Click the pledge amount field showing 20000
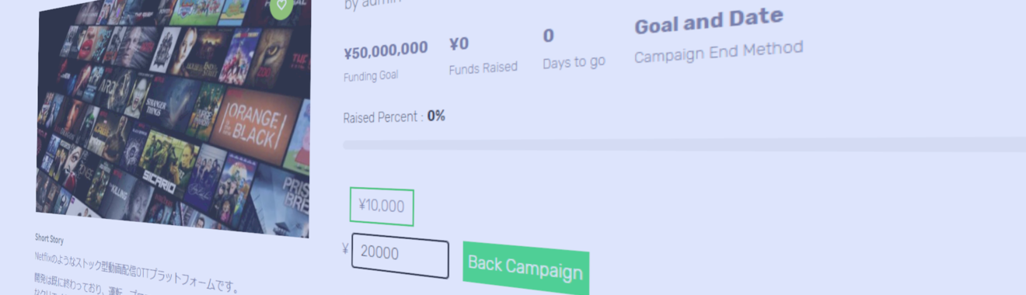This screenshot has height=295, width=1026. 400,255
